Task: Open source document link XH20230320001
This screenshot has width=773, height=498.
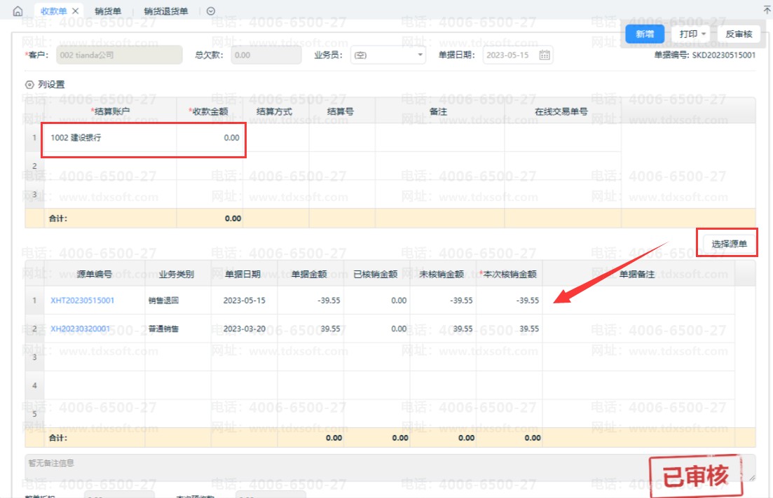Action: click(80, 328)
